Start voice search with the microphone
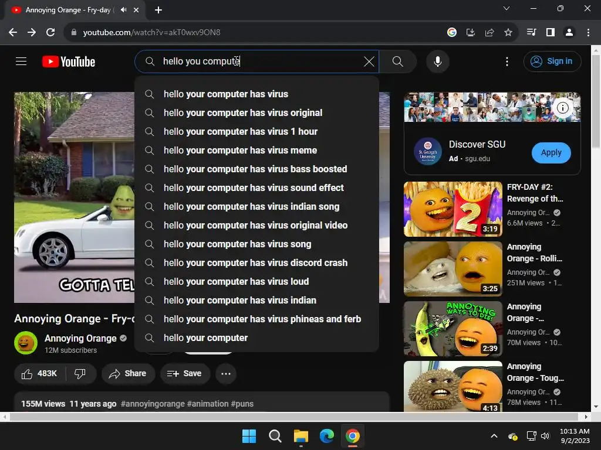This screenshot has height=450, width=601. [x=438, y=61]
